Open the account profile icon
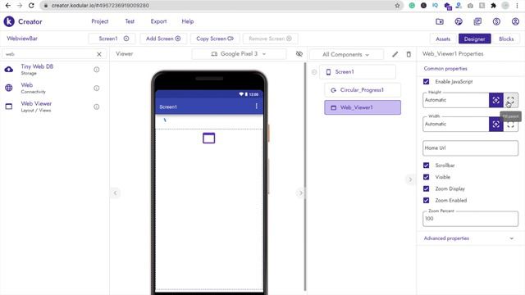525x295 pixels. pyautogui.click(x=515, y=21)
